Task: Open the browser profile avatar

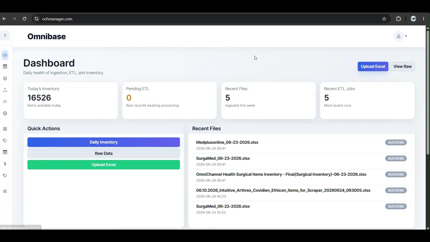Action: [414, 19]
